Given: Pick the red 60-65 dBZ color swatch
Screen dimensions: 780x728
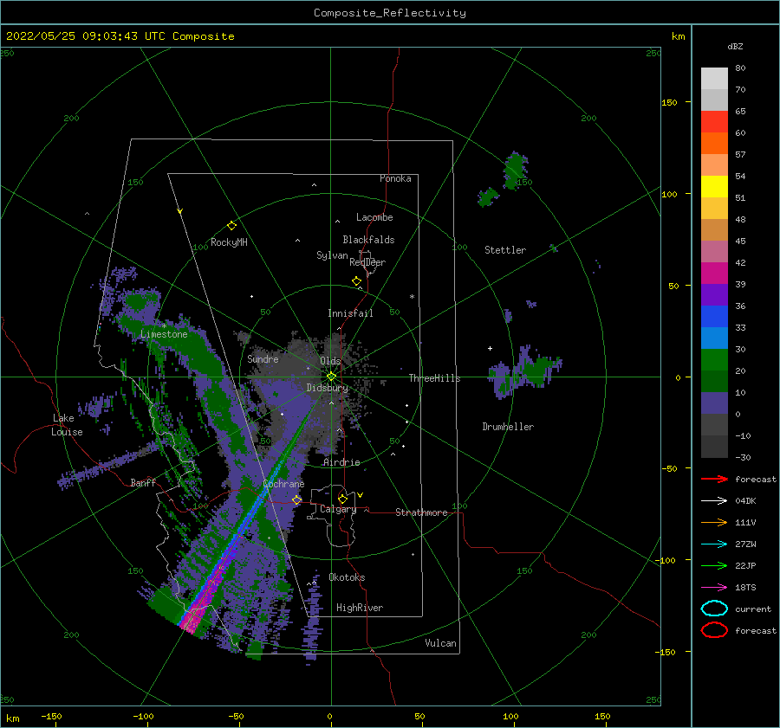Looking at the screenshot, I should [714, 122].
